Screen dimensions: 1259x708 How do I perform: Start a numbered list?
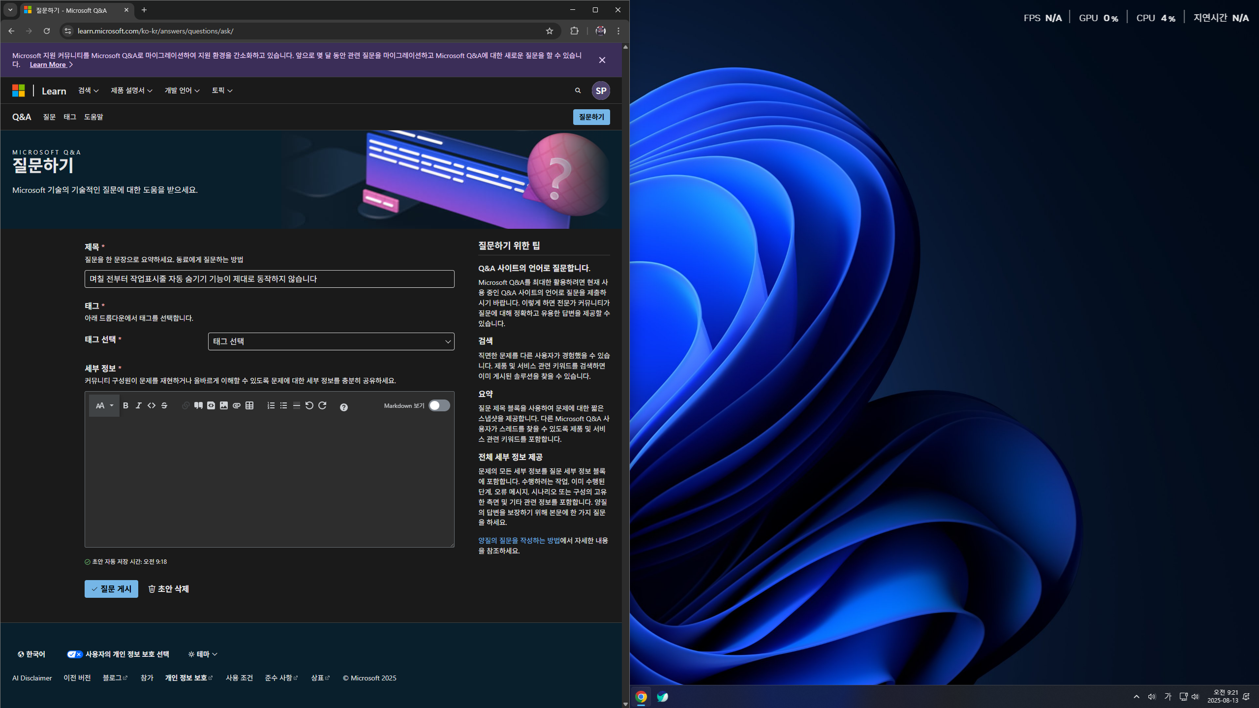click(x=271, y=405)
